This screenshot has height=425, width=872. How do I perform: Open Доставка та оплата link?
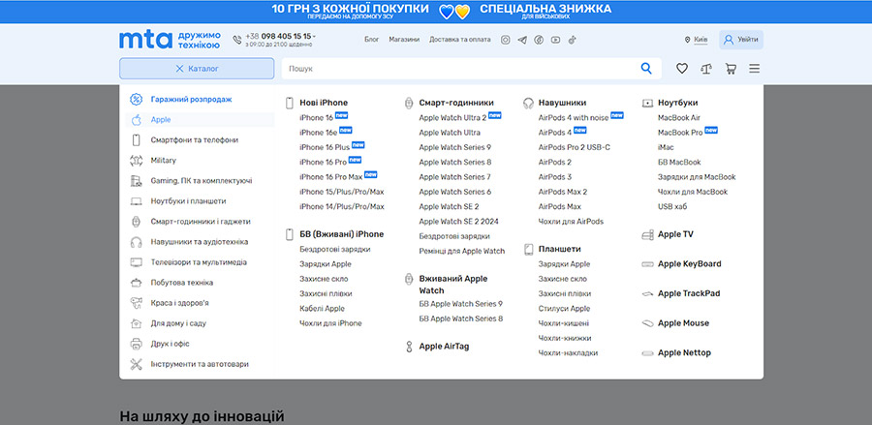pos(460,40)
